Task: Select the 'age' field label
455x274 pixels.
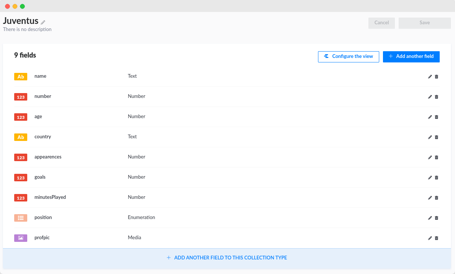Action: 38,117
